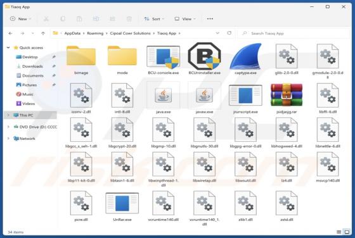Screen dimensions: 355x238
Task: Select the captype.exe shark fin icon
Action: pyautogui.click(x=246, y=56)
